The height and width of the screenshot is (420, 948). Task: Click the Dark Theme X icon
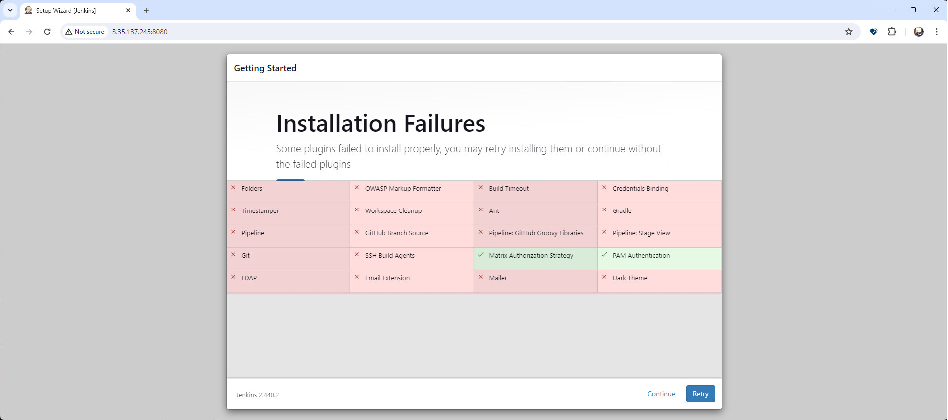604,277
